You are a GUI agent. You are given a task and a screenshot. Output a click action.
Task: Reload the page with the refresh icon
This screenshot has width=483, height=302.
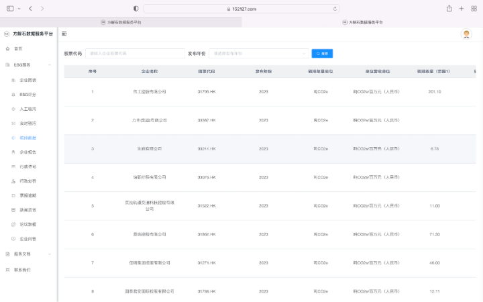(x=335, y=9)
